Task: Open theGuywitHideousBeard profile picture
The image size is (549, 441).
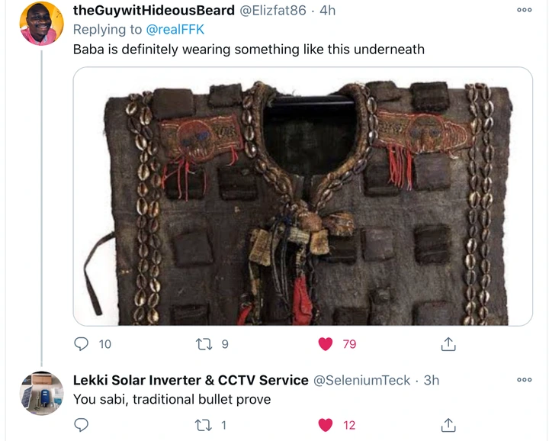Action: coord(41,24)
